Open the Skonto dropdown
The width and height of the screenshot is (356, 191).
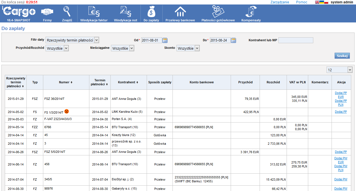pos(197,48)
